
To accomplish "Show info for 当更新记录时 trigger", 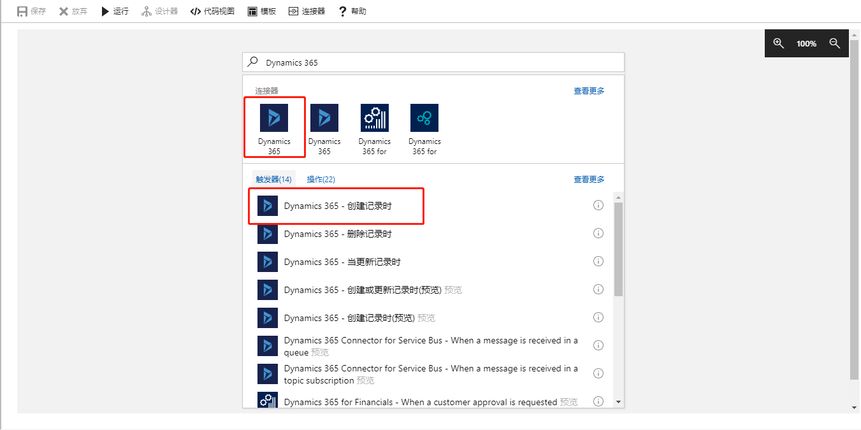I will 598,261.
